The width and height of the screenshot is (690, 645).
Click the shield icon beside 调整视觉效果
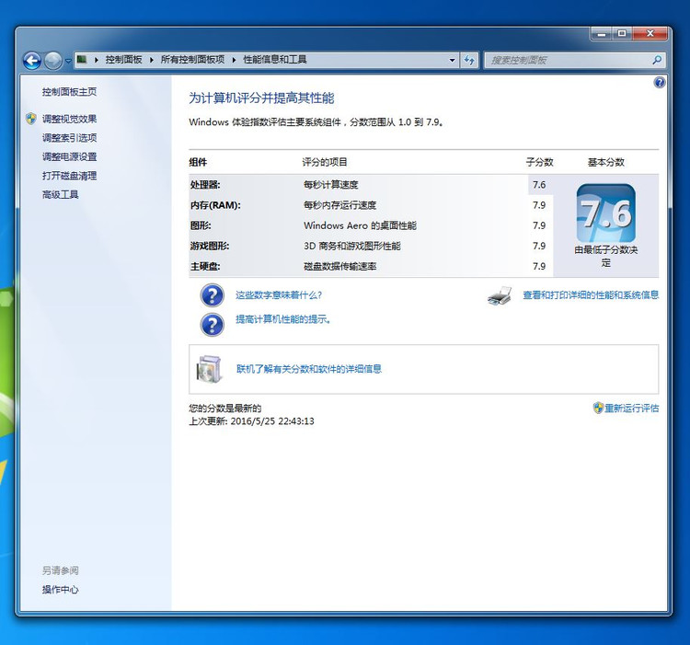point(30,119)
